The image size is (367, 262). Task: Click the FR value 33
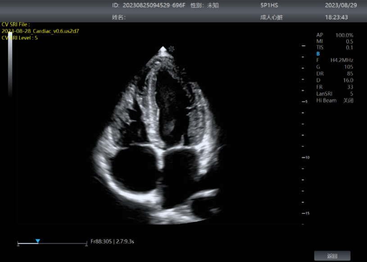point(350,87)
